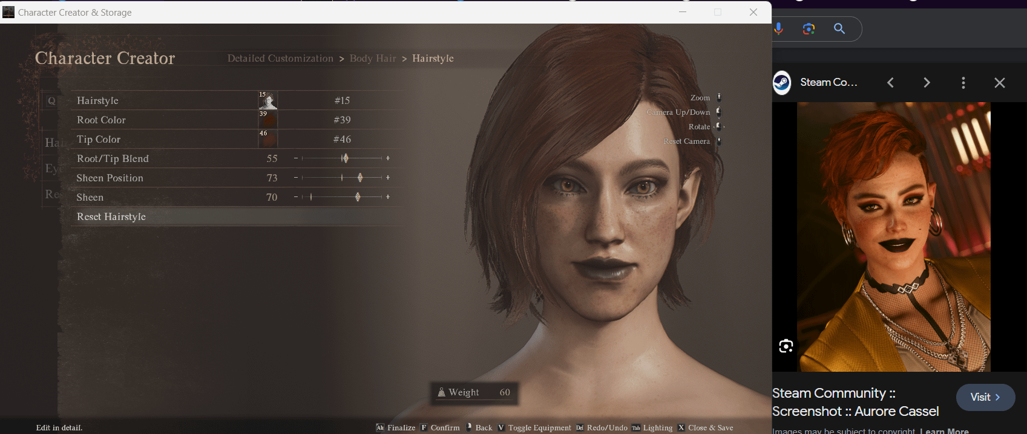Click the Steam Co... source name
The height and width of the screenshot is (434, 1027).
click(x=828, y=82)
